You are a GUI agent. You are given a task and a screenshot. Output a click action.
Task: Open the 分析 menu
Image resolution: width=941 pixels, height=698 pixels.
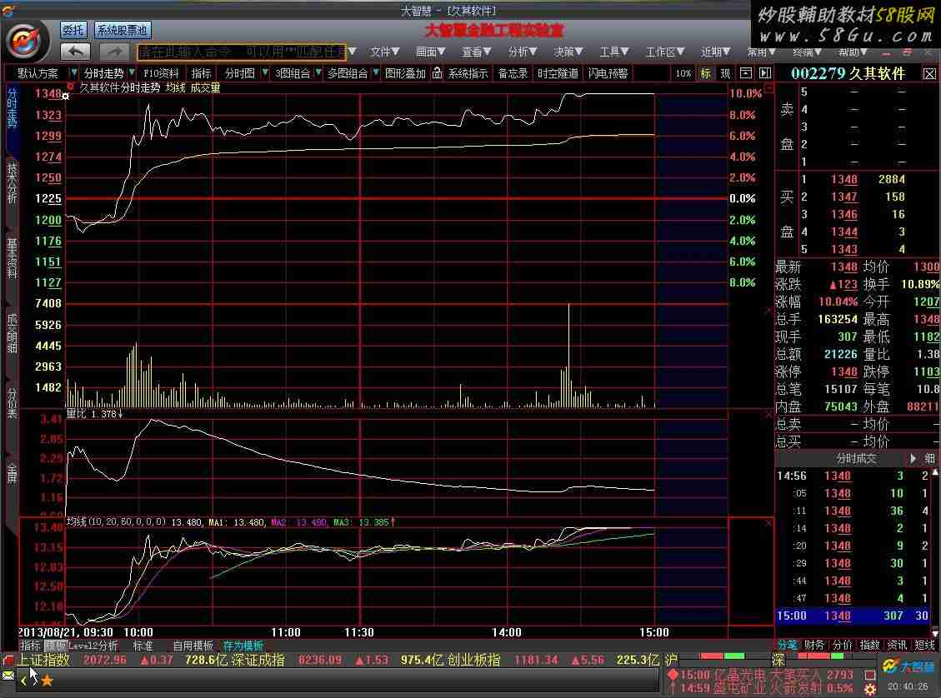523,52
